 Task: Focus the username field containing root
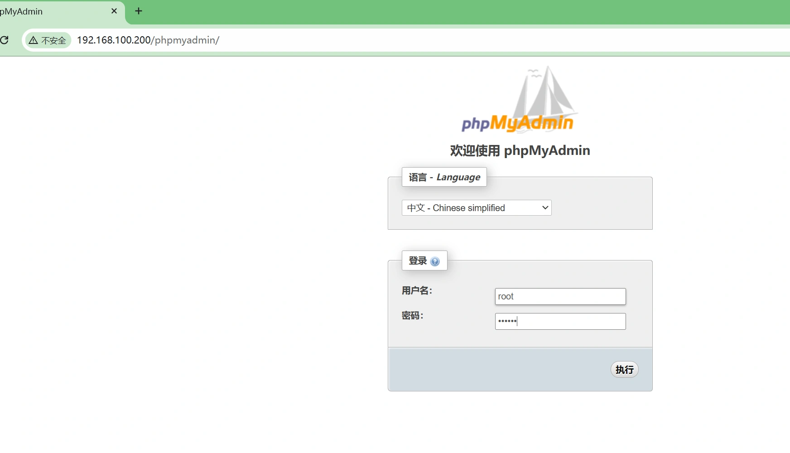coord(560,297)
